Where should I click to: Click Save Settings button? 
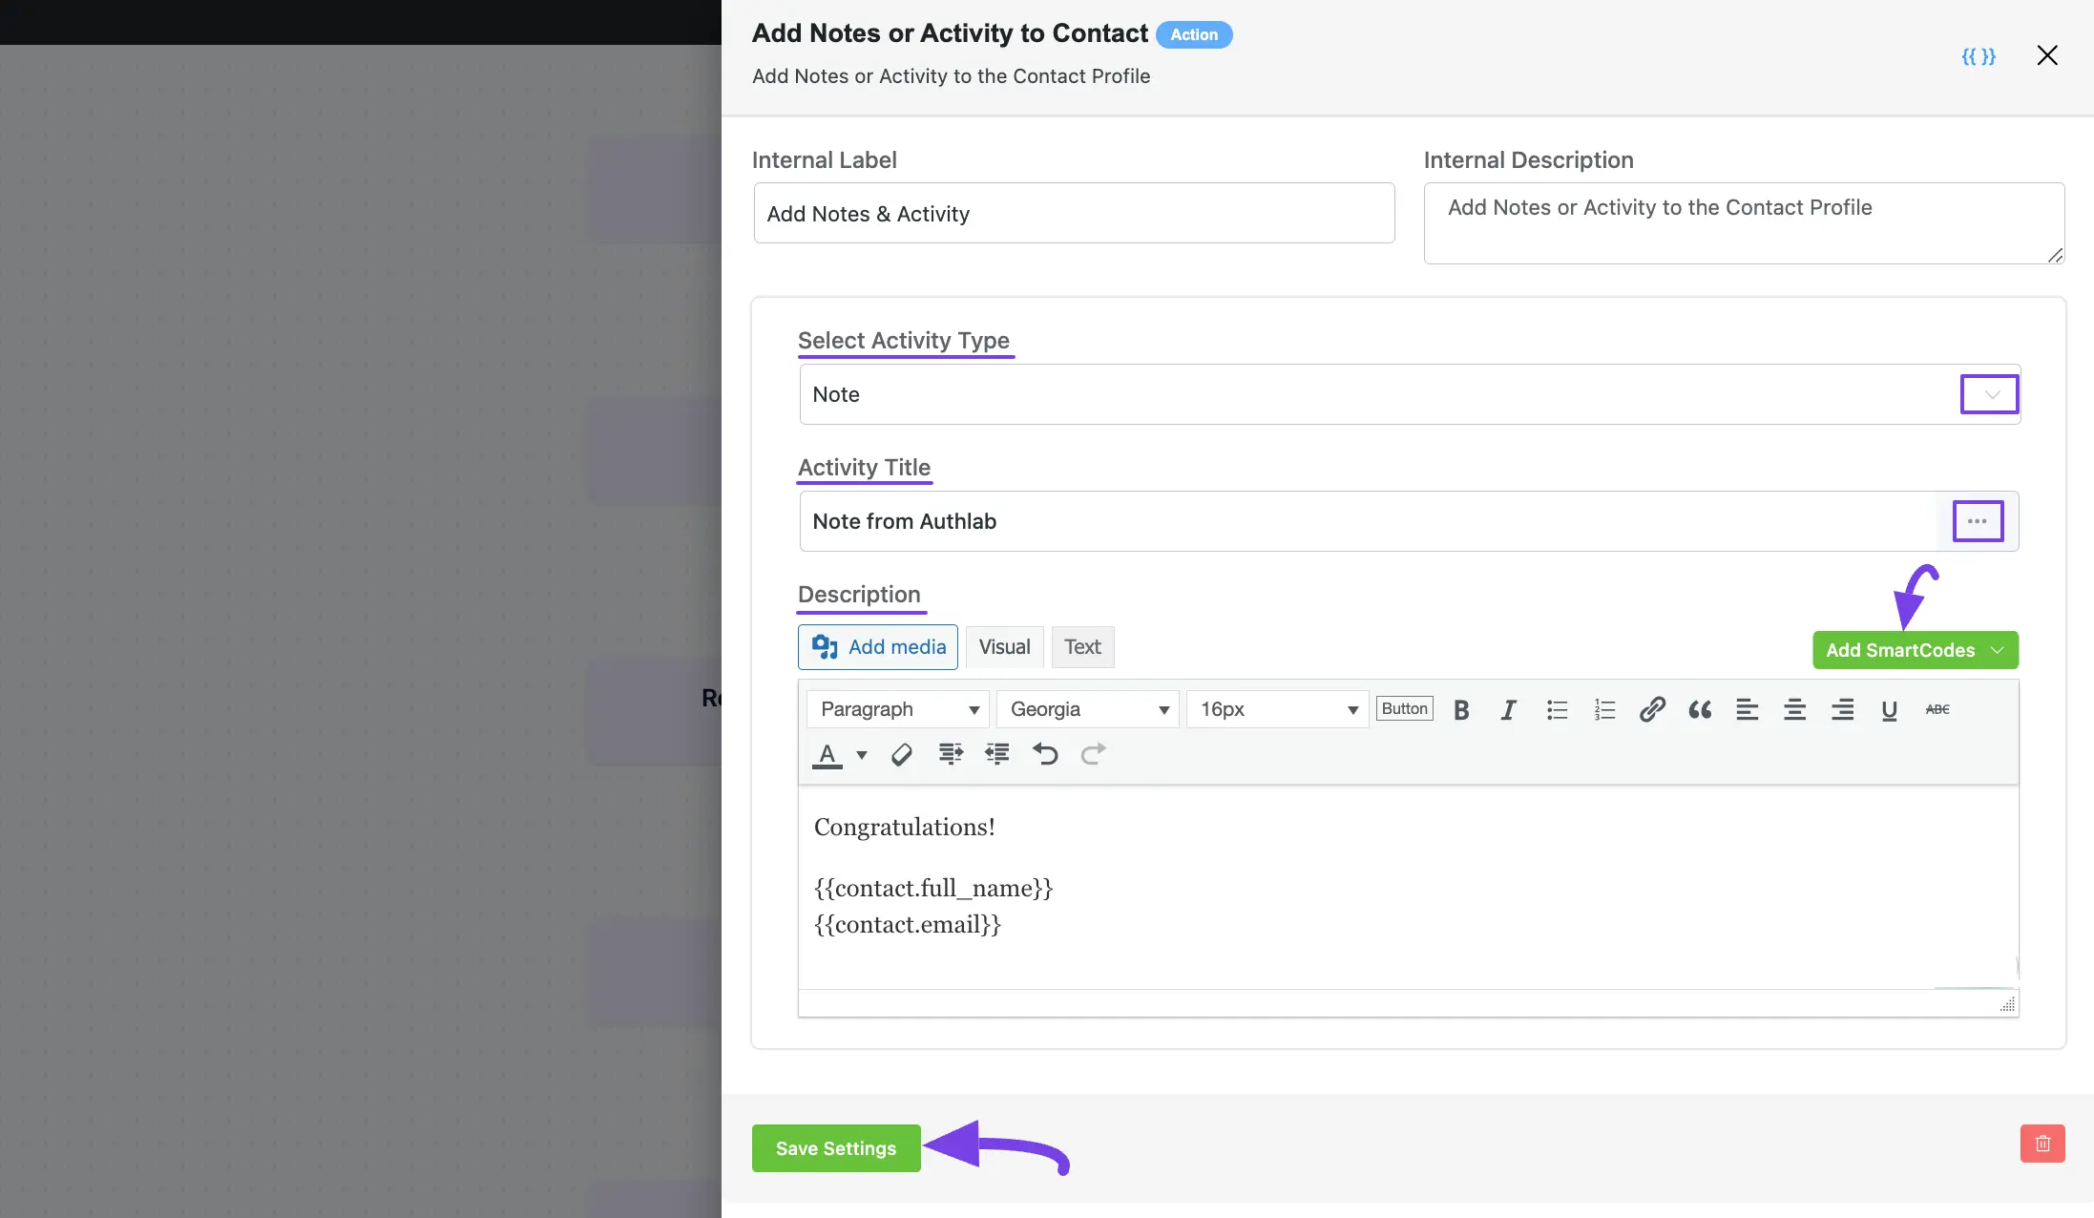point(836,1148)
